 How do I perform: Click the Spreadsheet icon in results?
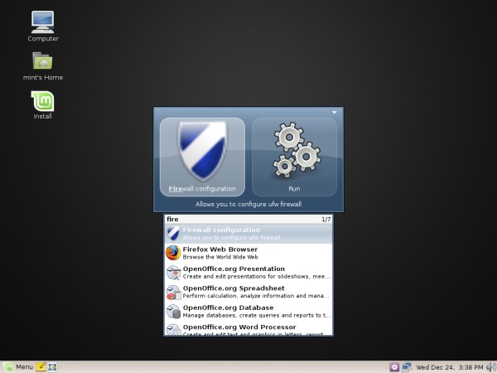click(173, 292)
